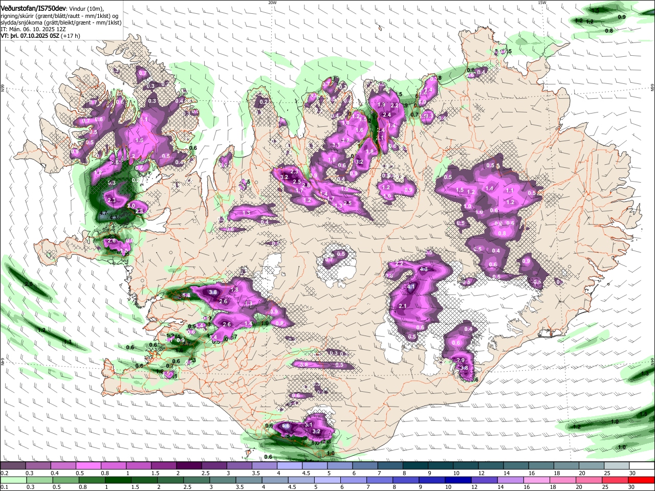
Task: Click the 4.5 label under the rain legend
Action: (x=292, y=487)
